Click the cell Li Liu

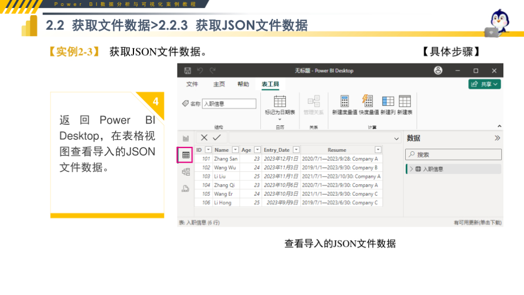point(226,176)
